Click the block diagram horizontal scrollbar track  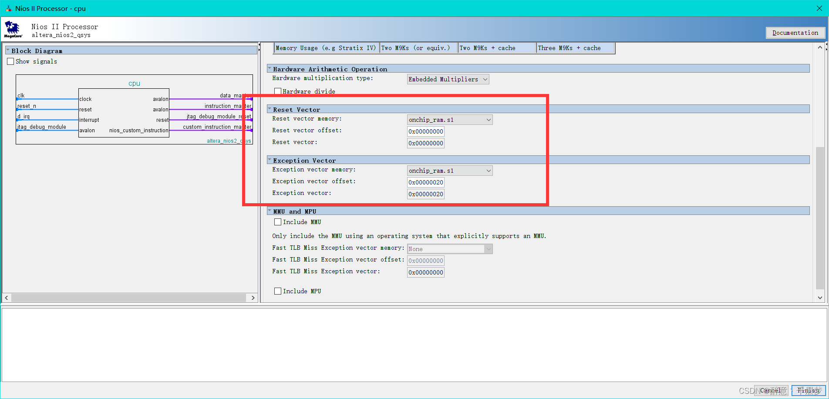[129, 298]
